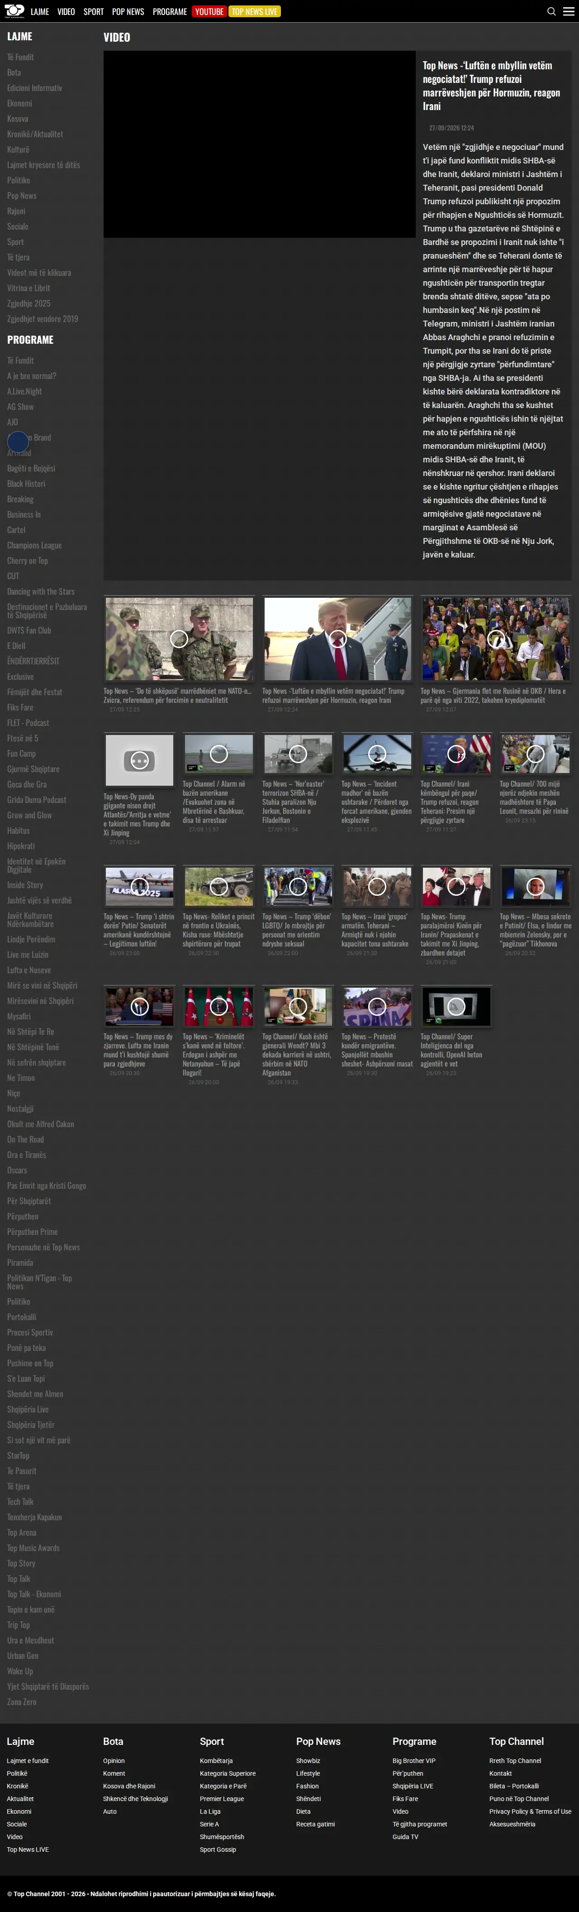Play the NATO soldiers video thumbnail
579x1912 pixels.
(179, 639)
